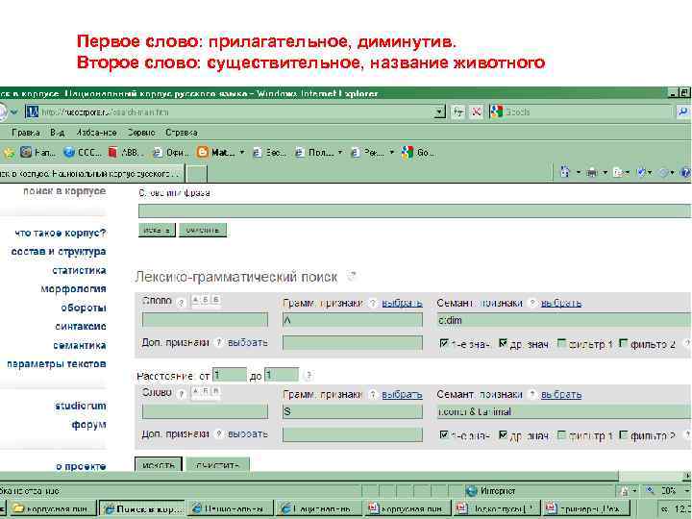This screenshot has height=519, width=692.
Task: Open the 'Пол...' favorites bar shortcut
Action: tap(313, 153)
